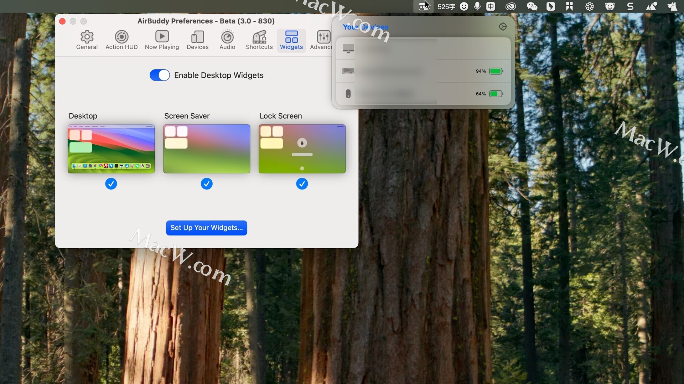This screenshot has height=384, width=684.
Task: Open settings gear in Your Devices popup
Action: click(x=503, y=27)
